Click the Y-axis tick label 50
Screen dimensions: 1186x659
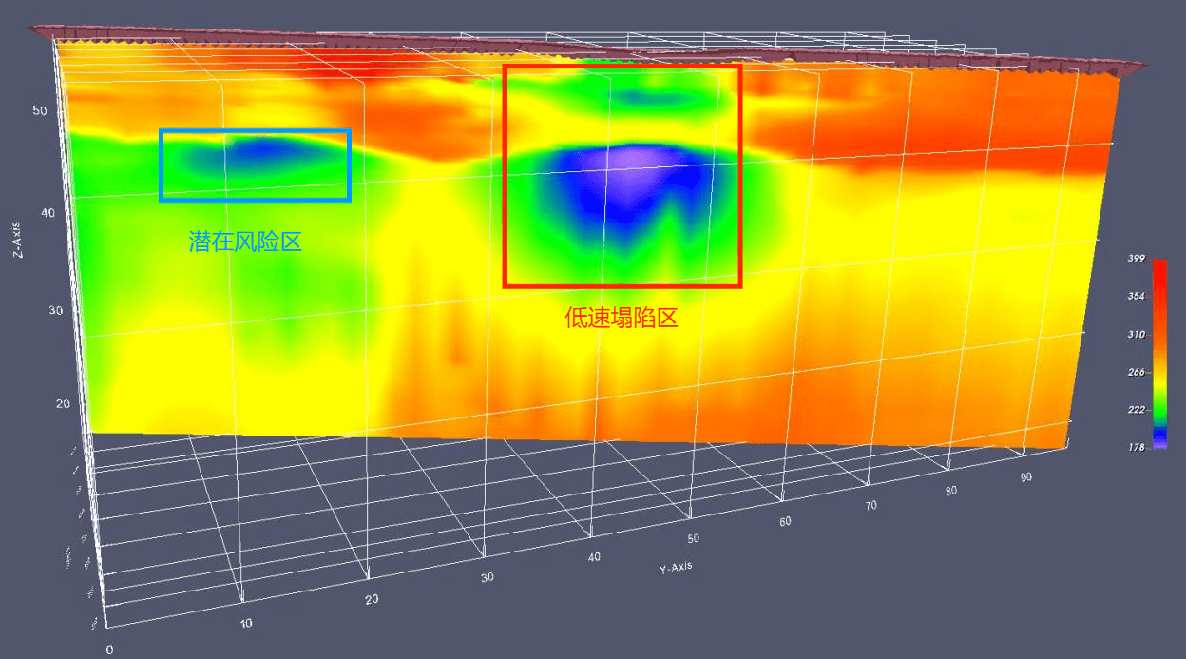(693, 538)
